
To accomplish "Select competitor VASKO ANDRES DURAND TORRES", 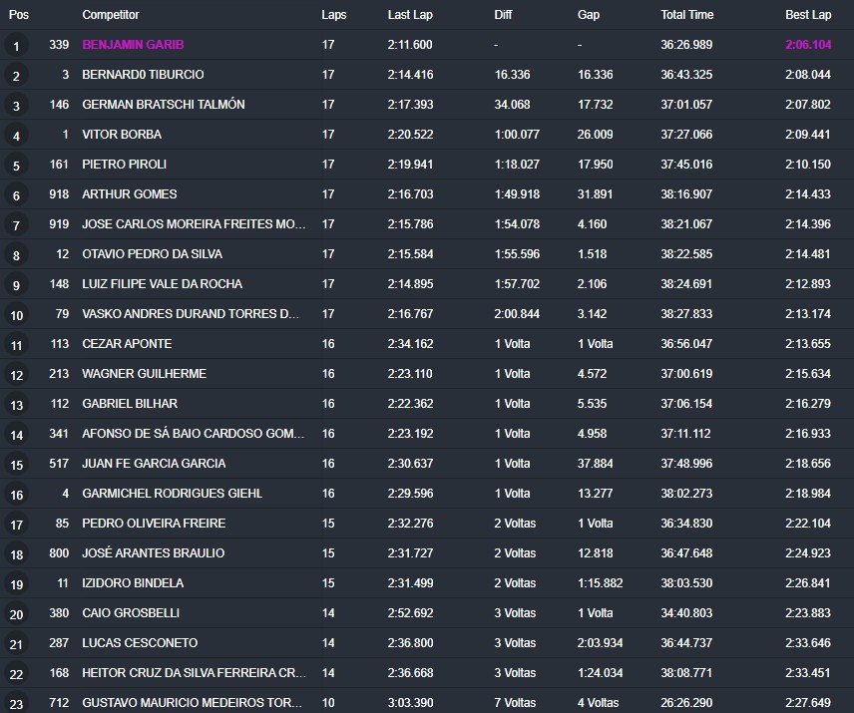I will [191, 314].
